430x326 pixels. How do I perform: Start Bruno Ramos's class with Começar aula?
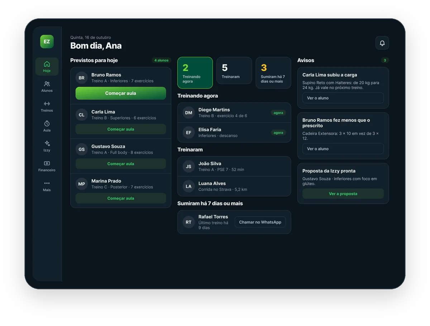[121, 93]
